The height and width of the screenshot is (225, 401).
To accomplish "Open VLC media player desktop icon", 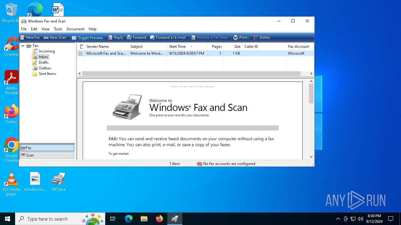I will pyautogui.click(x=11, y=184).
